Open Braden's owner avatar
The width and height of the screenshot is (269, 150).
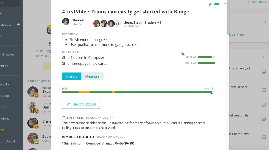(66, 22)
